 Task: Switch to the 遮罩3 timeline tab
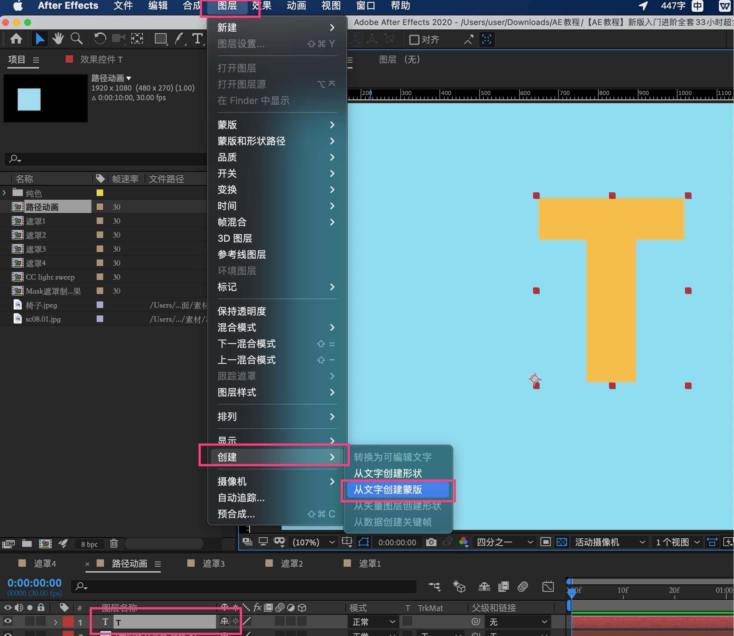[x=213, y=563]
